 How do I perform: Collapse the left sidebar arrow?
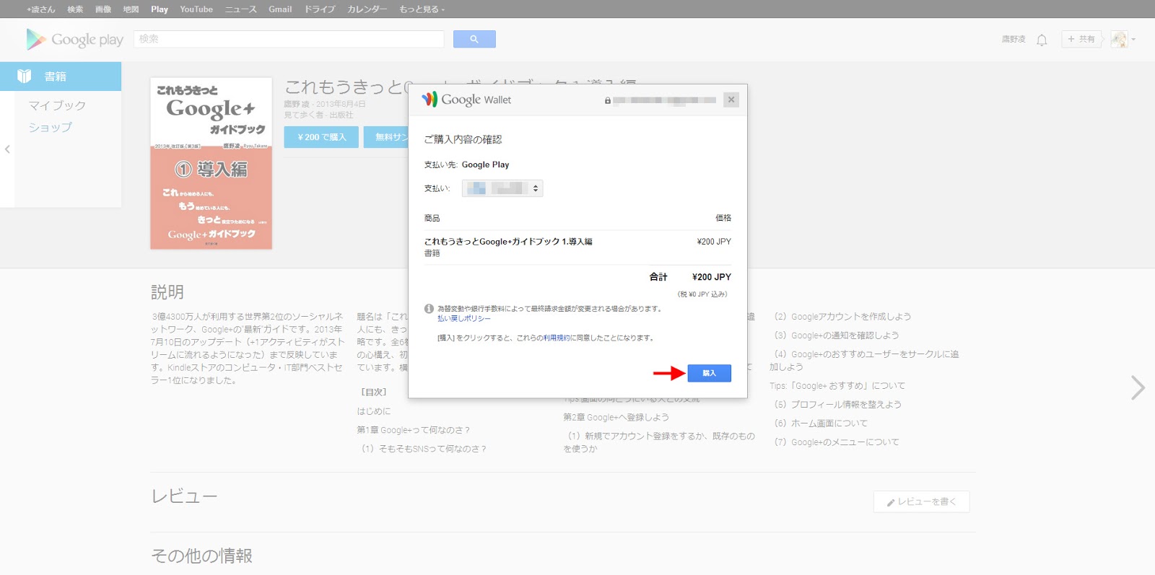coord(7,149)
